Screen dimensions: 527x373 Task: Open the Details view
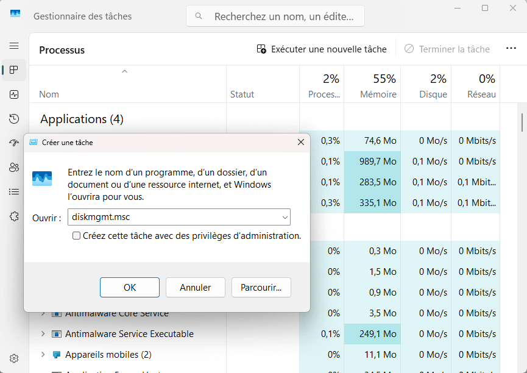[13, 191]
